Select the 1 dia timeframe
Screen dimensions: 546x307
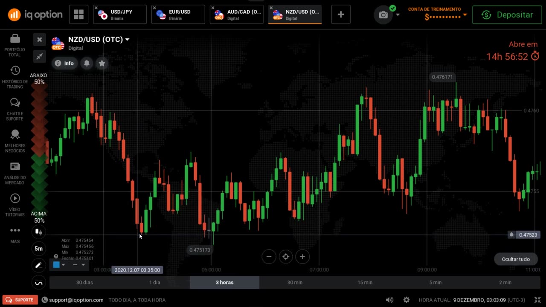155,282
